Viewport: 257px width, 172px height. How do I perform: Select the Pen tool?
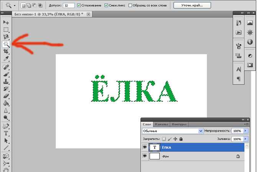[x=6, y=126]
